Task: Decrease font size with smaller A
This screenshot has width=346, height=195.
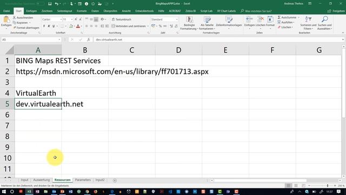Action: coord(81,19)
